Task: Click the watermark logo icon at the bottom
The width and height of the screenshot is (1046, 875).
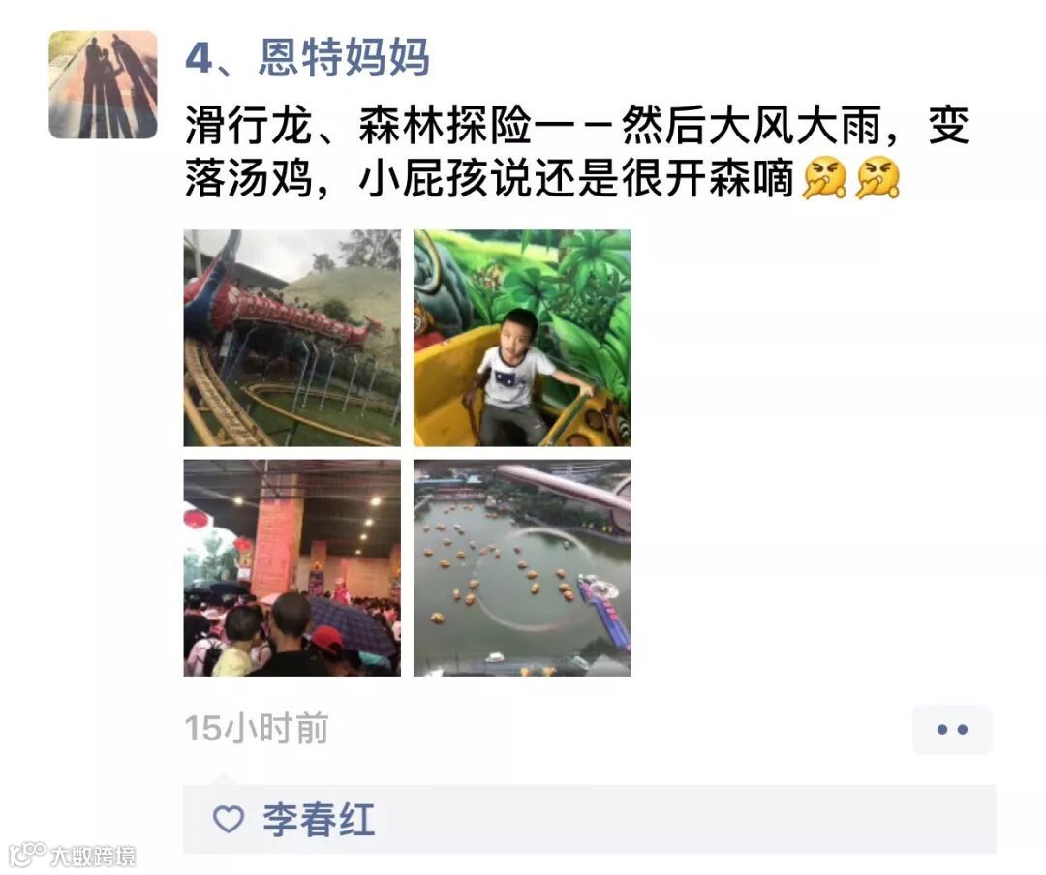Action: pos(27,855)
